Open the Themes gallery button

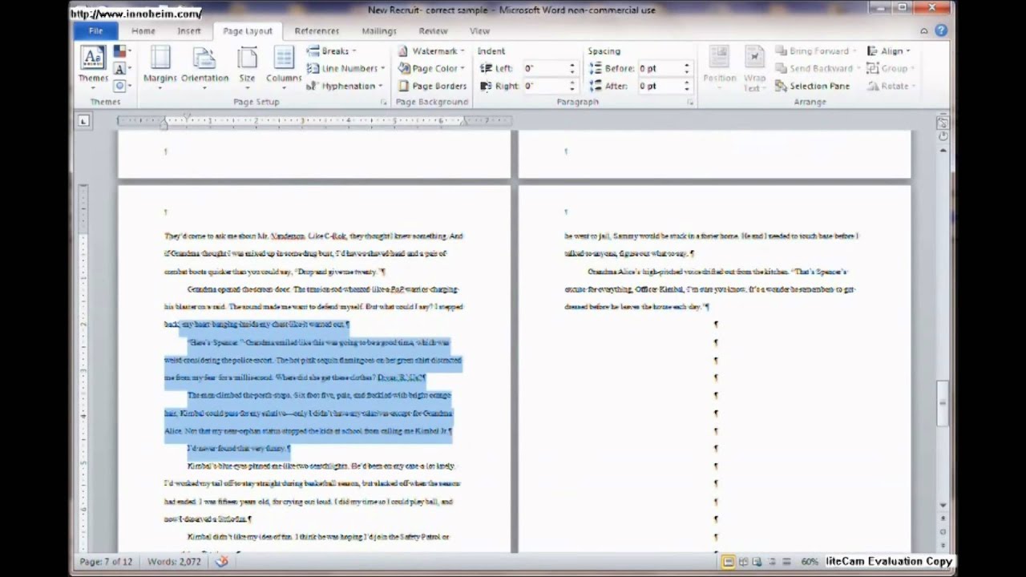92,63
